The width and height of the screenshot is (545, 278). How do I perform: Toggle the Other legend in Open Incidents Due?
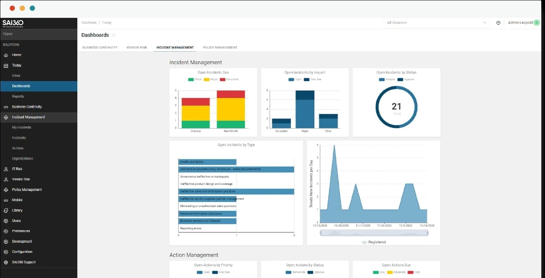pos(195,80)
